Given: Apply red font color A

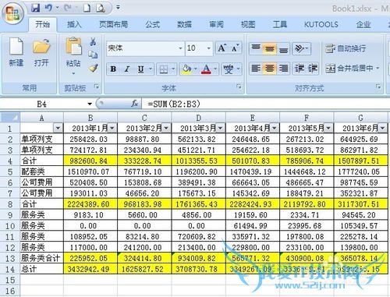Looking at the screenshot, I should 207,69.
